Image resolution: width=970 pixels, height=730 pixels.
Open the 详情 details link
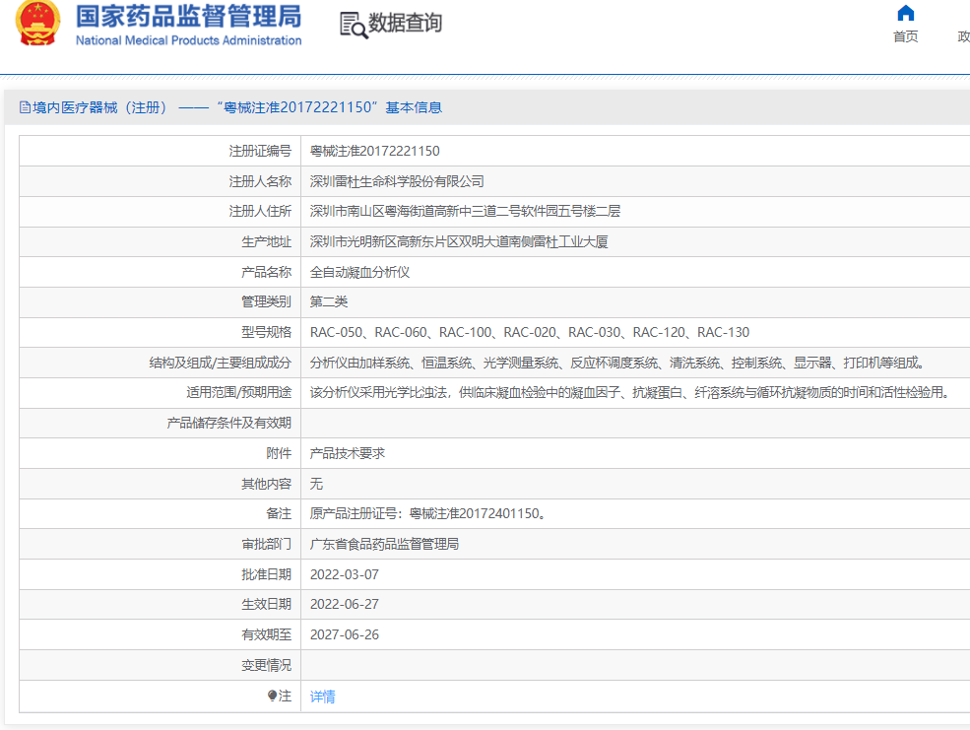322,697
